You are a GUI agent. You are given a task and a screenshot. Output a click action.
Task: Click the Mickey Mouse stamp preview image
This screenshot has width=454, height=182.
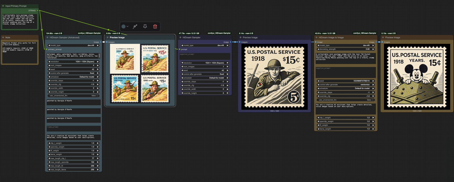417,77
